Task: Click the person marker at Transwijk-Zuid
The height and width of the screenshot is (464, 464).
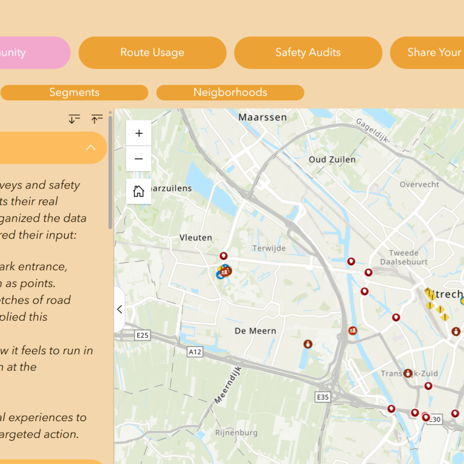Action: [408, 373]
